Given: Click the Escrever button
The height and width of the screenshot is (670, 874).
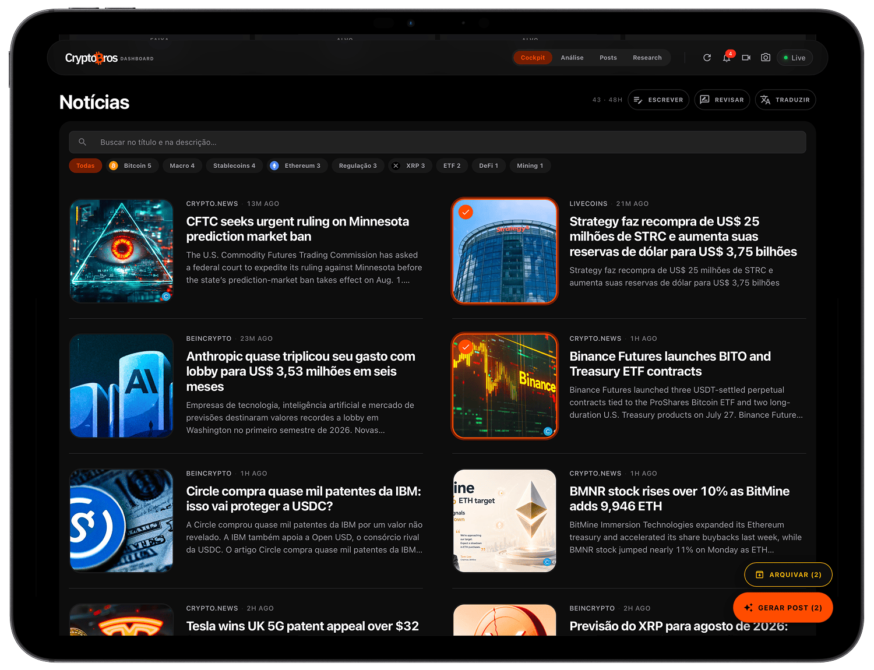Looking at the screenshot, I should point(658,100).
